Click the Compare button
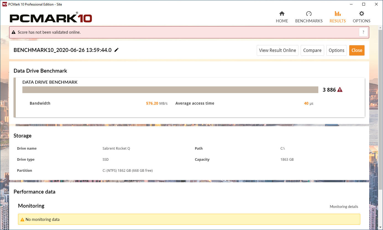This screenshot has width=383, height=230. 312,50
